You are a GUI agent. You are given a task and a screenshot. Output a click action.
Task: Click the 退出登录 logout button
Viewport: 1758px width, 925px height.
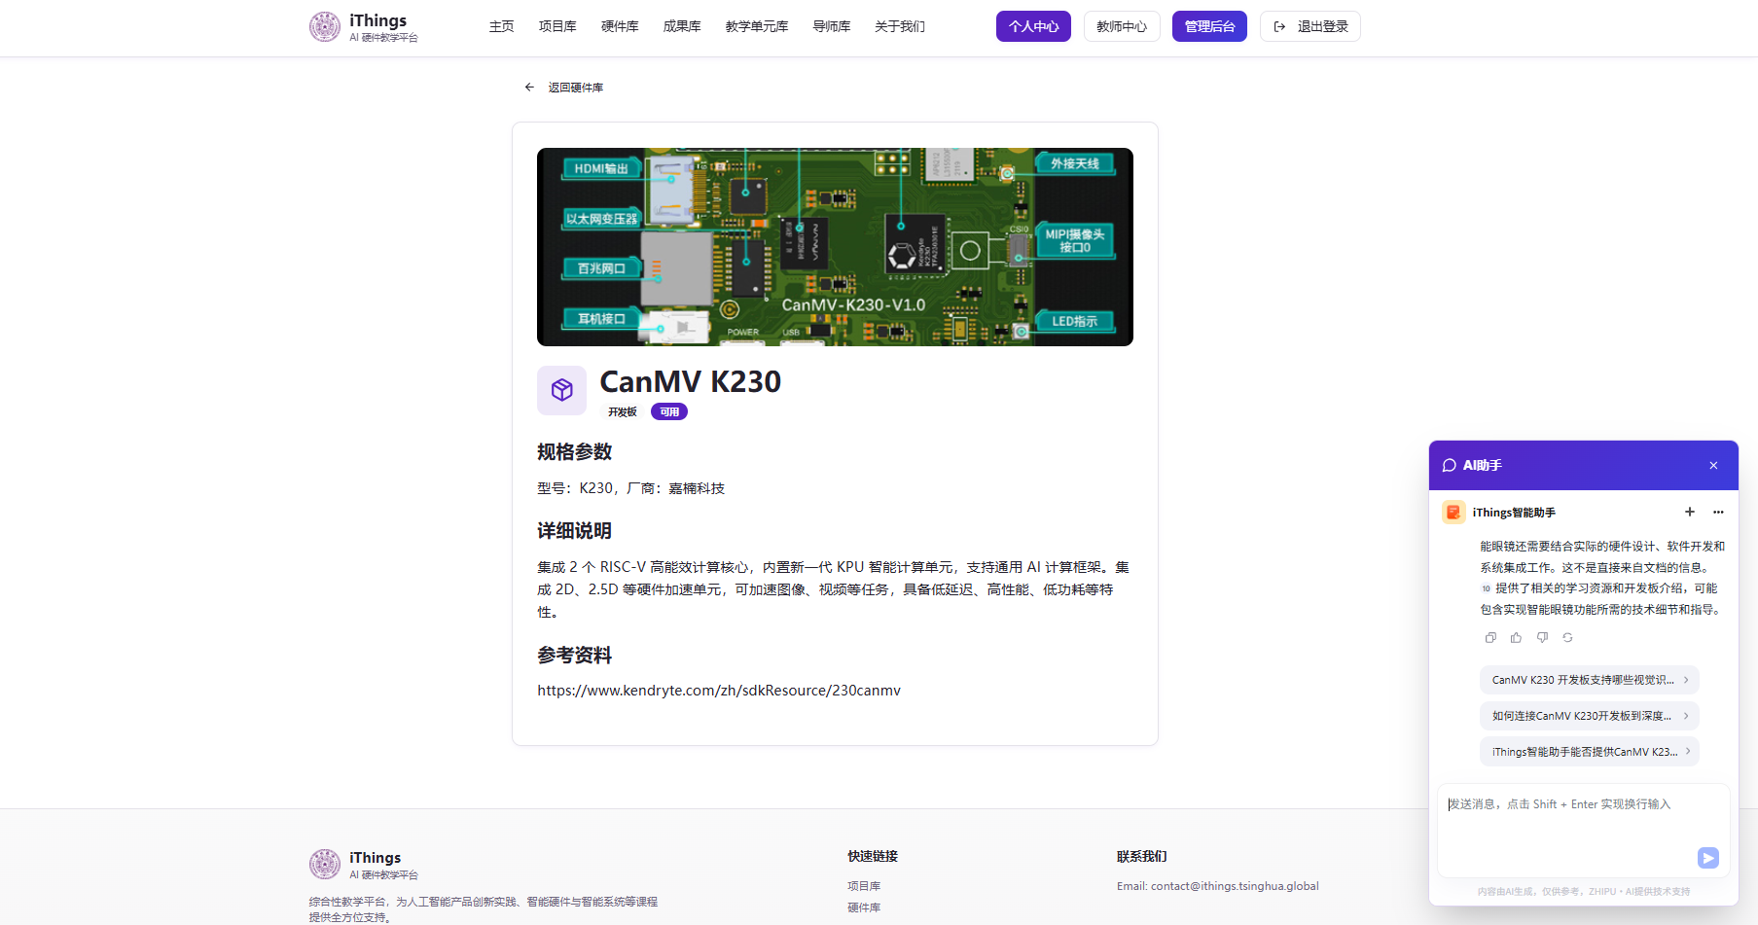click(1310, 26)
